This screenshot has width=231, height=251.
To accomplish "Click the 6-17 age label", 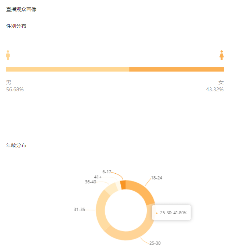I will pyautogui.click(x=107, y=172).
